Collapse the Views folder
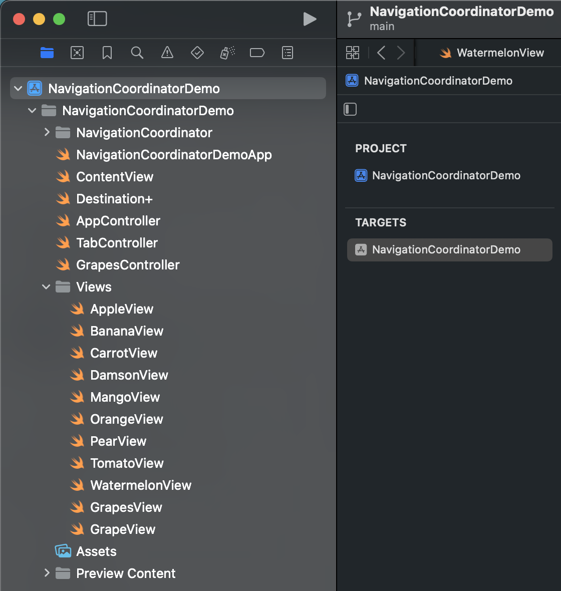This screenshot has height=591, width=561. point(47,287)
